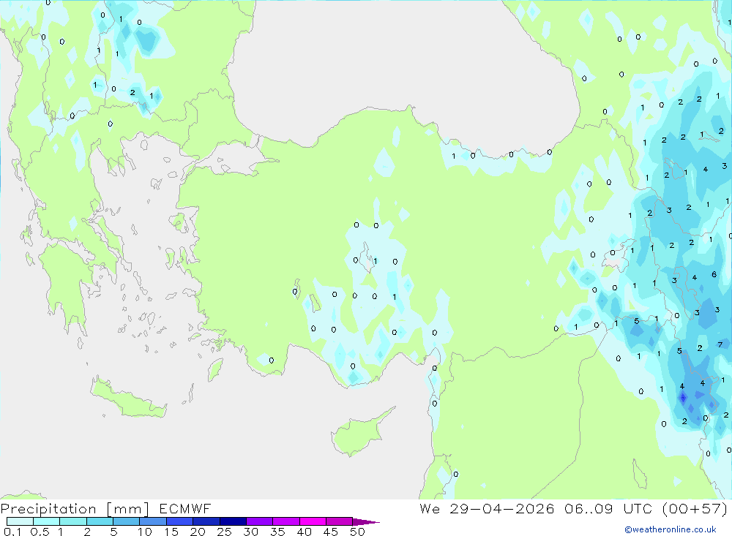Click the legend scale value '35'
This screenshot has height=536, width=732.
pos(277,532)
